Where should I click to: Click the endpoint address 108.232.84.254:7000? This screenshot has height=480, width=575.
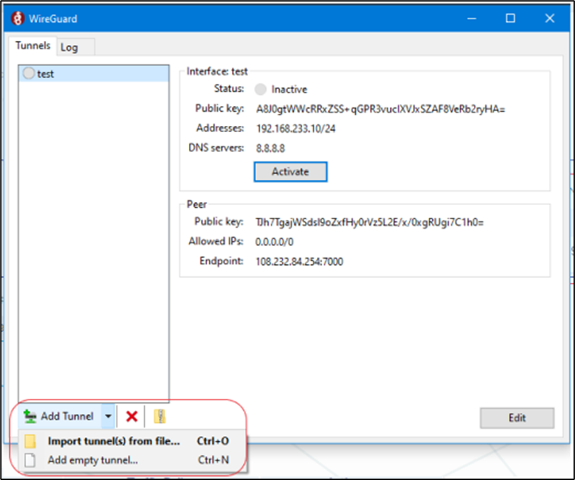pyautogui.click(x=299, y=261)
